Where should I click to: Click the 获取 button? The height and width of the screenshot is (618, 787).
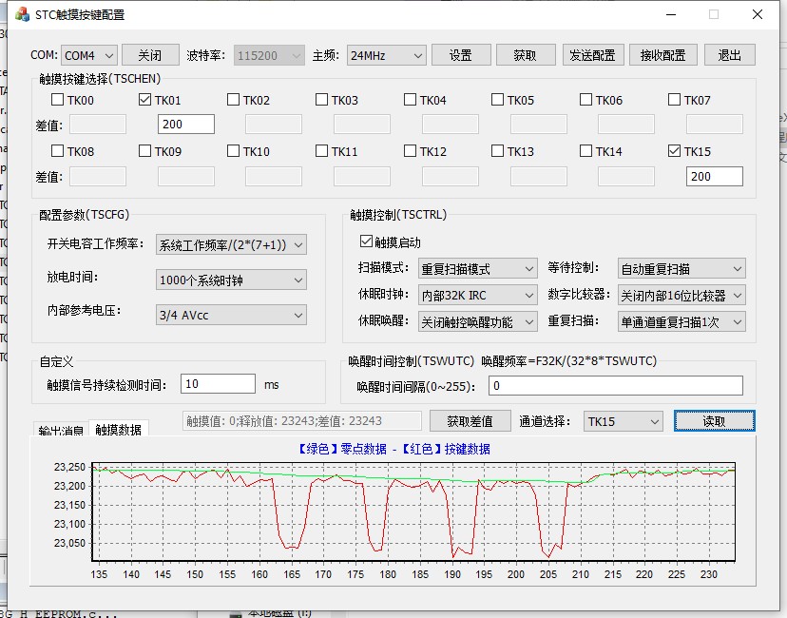[526, 55]
